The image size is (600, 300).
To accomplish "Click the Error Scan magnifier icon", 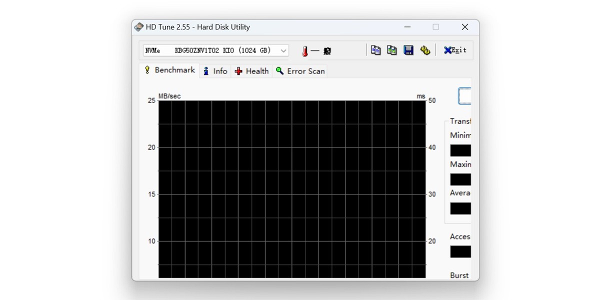I will (x=280, y=71).
